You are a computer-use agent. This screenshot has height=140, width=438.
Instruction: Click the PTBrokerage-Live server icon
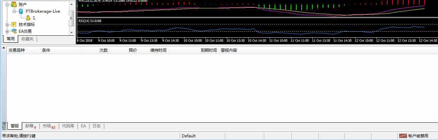click(21, 11)
